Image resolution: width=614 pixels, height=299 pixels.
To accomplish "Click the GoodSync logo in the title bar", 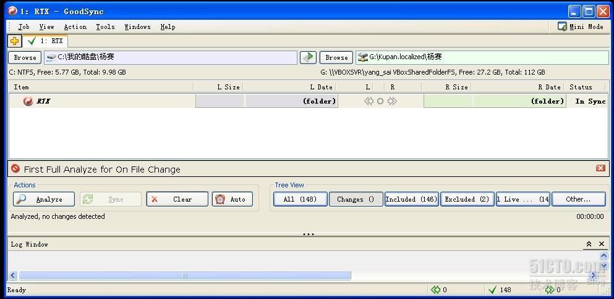I will (x=12, y=11).
